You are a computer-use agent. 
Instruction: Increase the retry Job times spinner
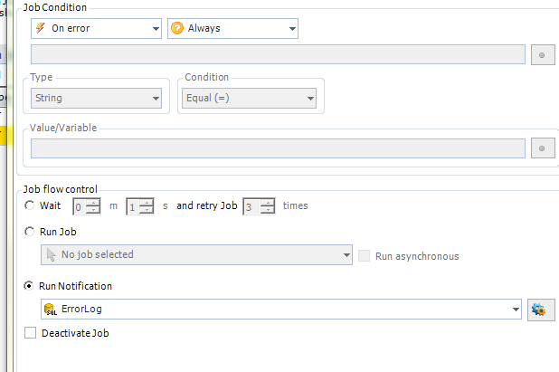(268, 201)
